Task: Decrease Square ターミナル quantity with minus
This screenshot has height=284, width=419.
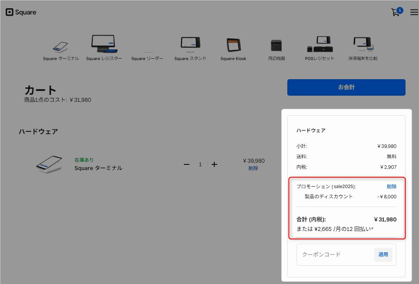Action: tap(186, 164)
